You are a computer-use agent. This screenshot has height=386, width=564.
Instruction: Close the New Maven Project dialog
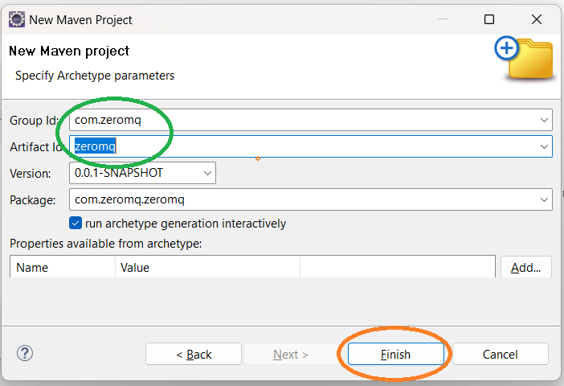click(x=537, y=19)
